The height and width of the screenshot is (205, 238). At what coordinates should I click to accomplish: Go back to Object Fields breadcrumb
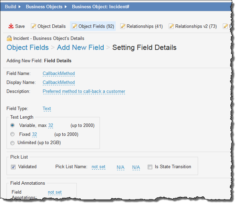[28, 47]
